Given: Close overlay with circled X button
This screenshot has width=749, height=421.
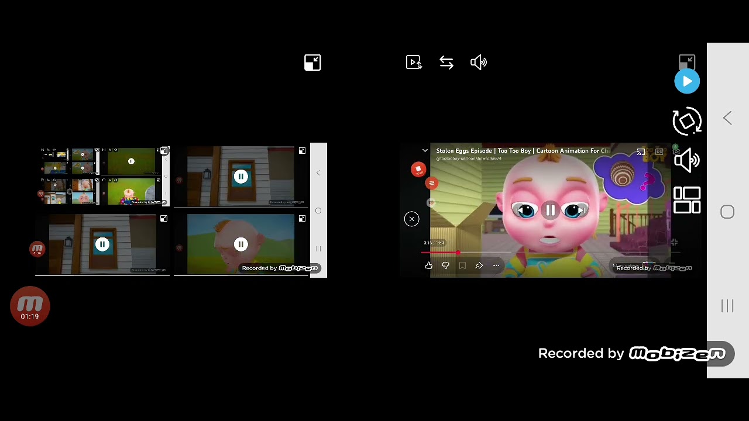Looking at the screenshot, I should (412, 219).
